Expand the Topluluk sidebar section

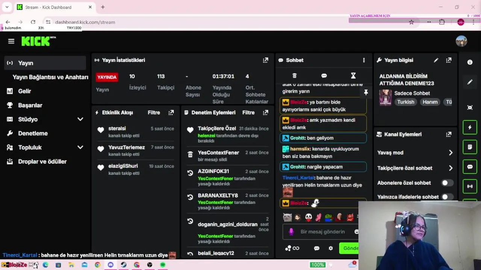pyautogui.click(x=80, y=147)
